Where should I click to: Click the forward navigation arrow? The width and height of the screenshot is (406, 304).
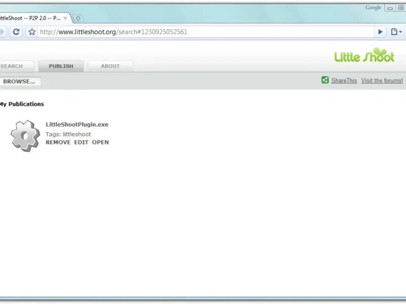(x=2, y=32)
